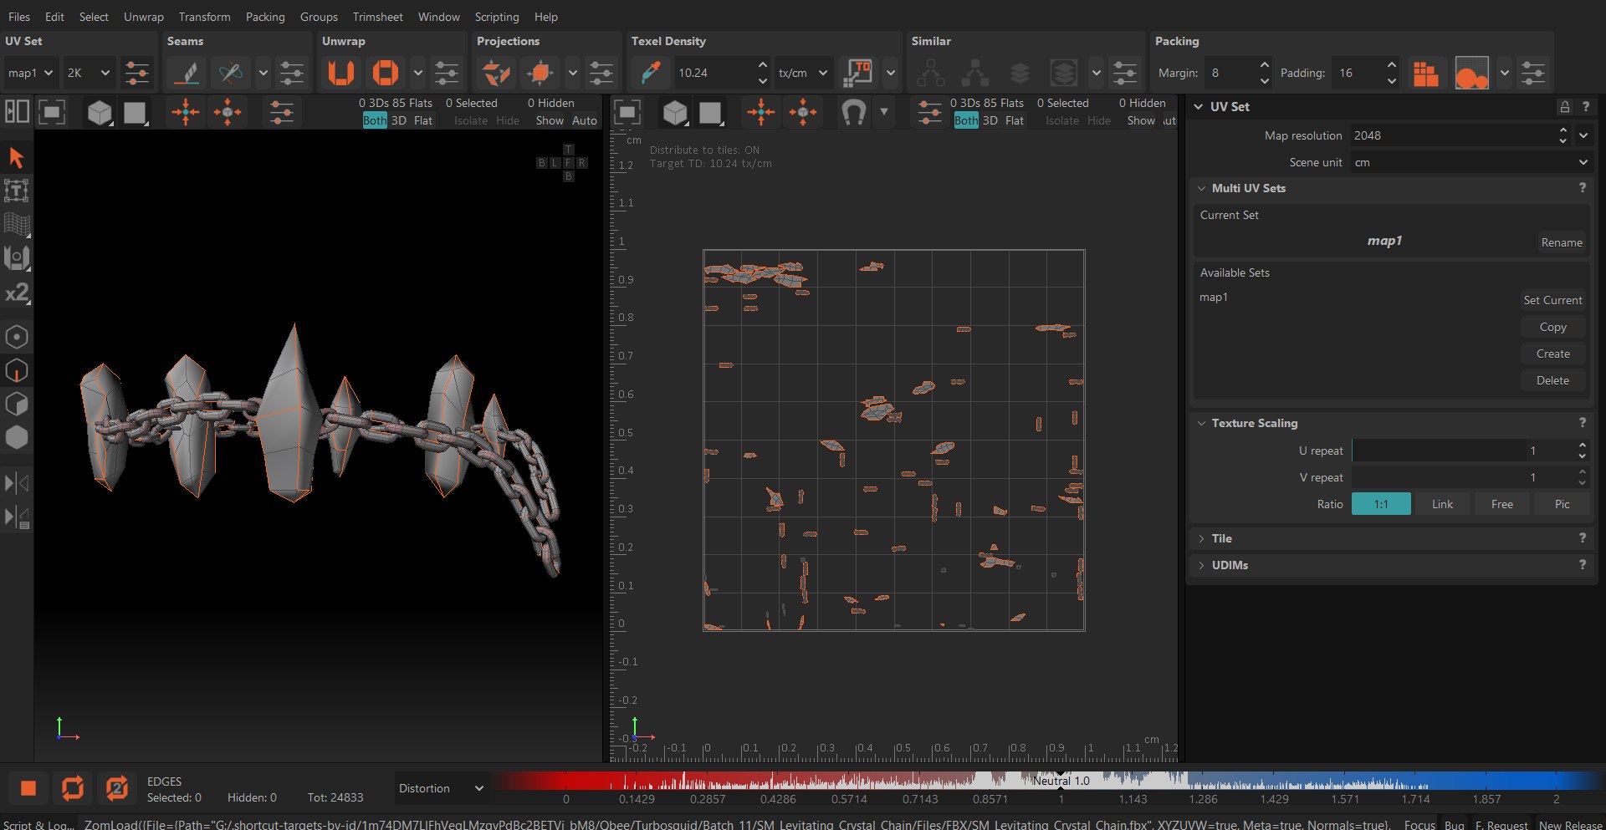
Task: Click the Pack islands icon
Action: 1425,74
